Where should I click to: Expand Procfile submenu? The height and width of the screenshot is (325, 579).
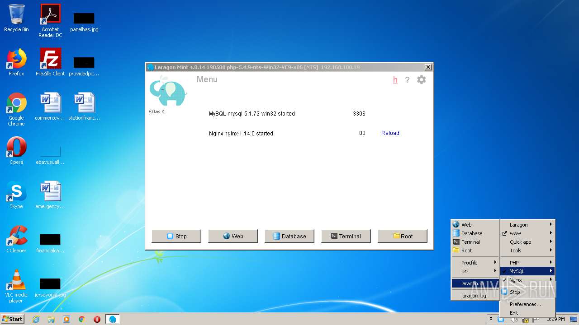pos(475,263)
